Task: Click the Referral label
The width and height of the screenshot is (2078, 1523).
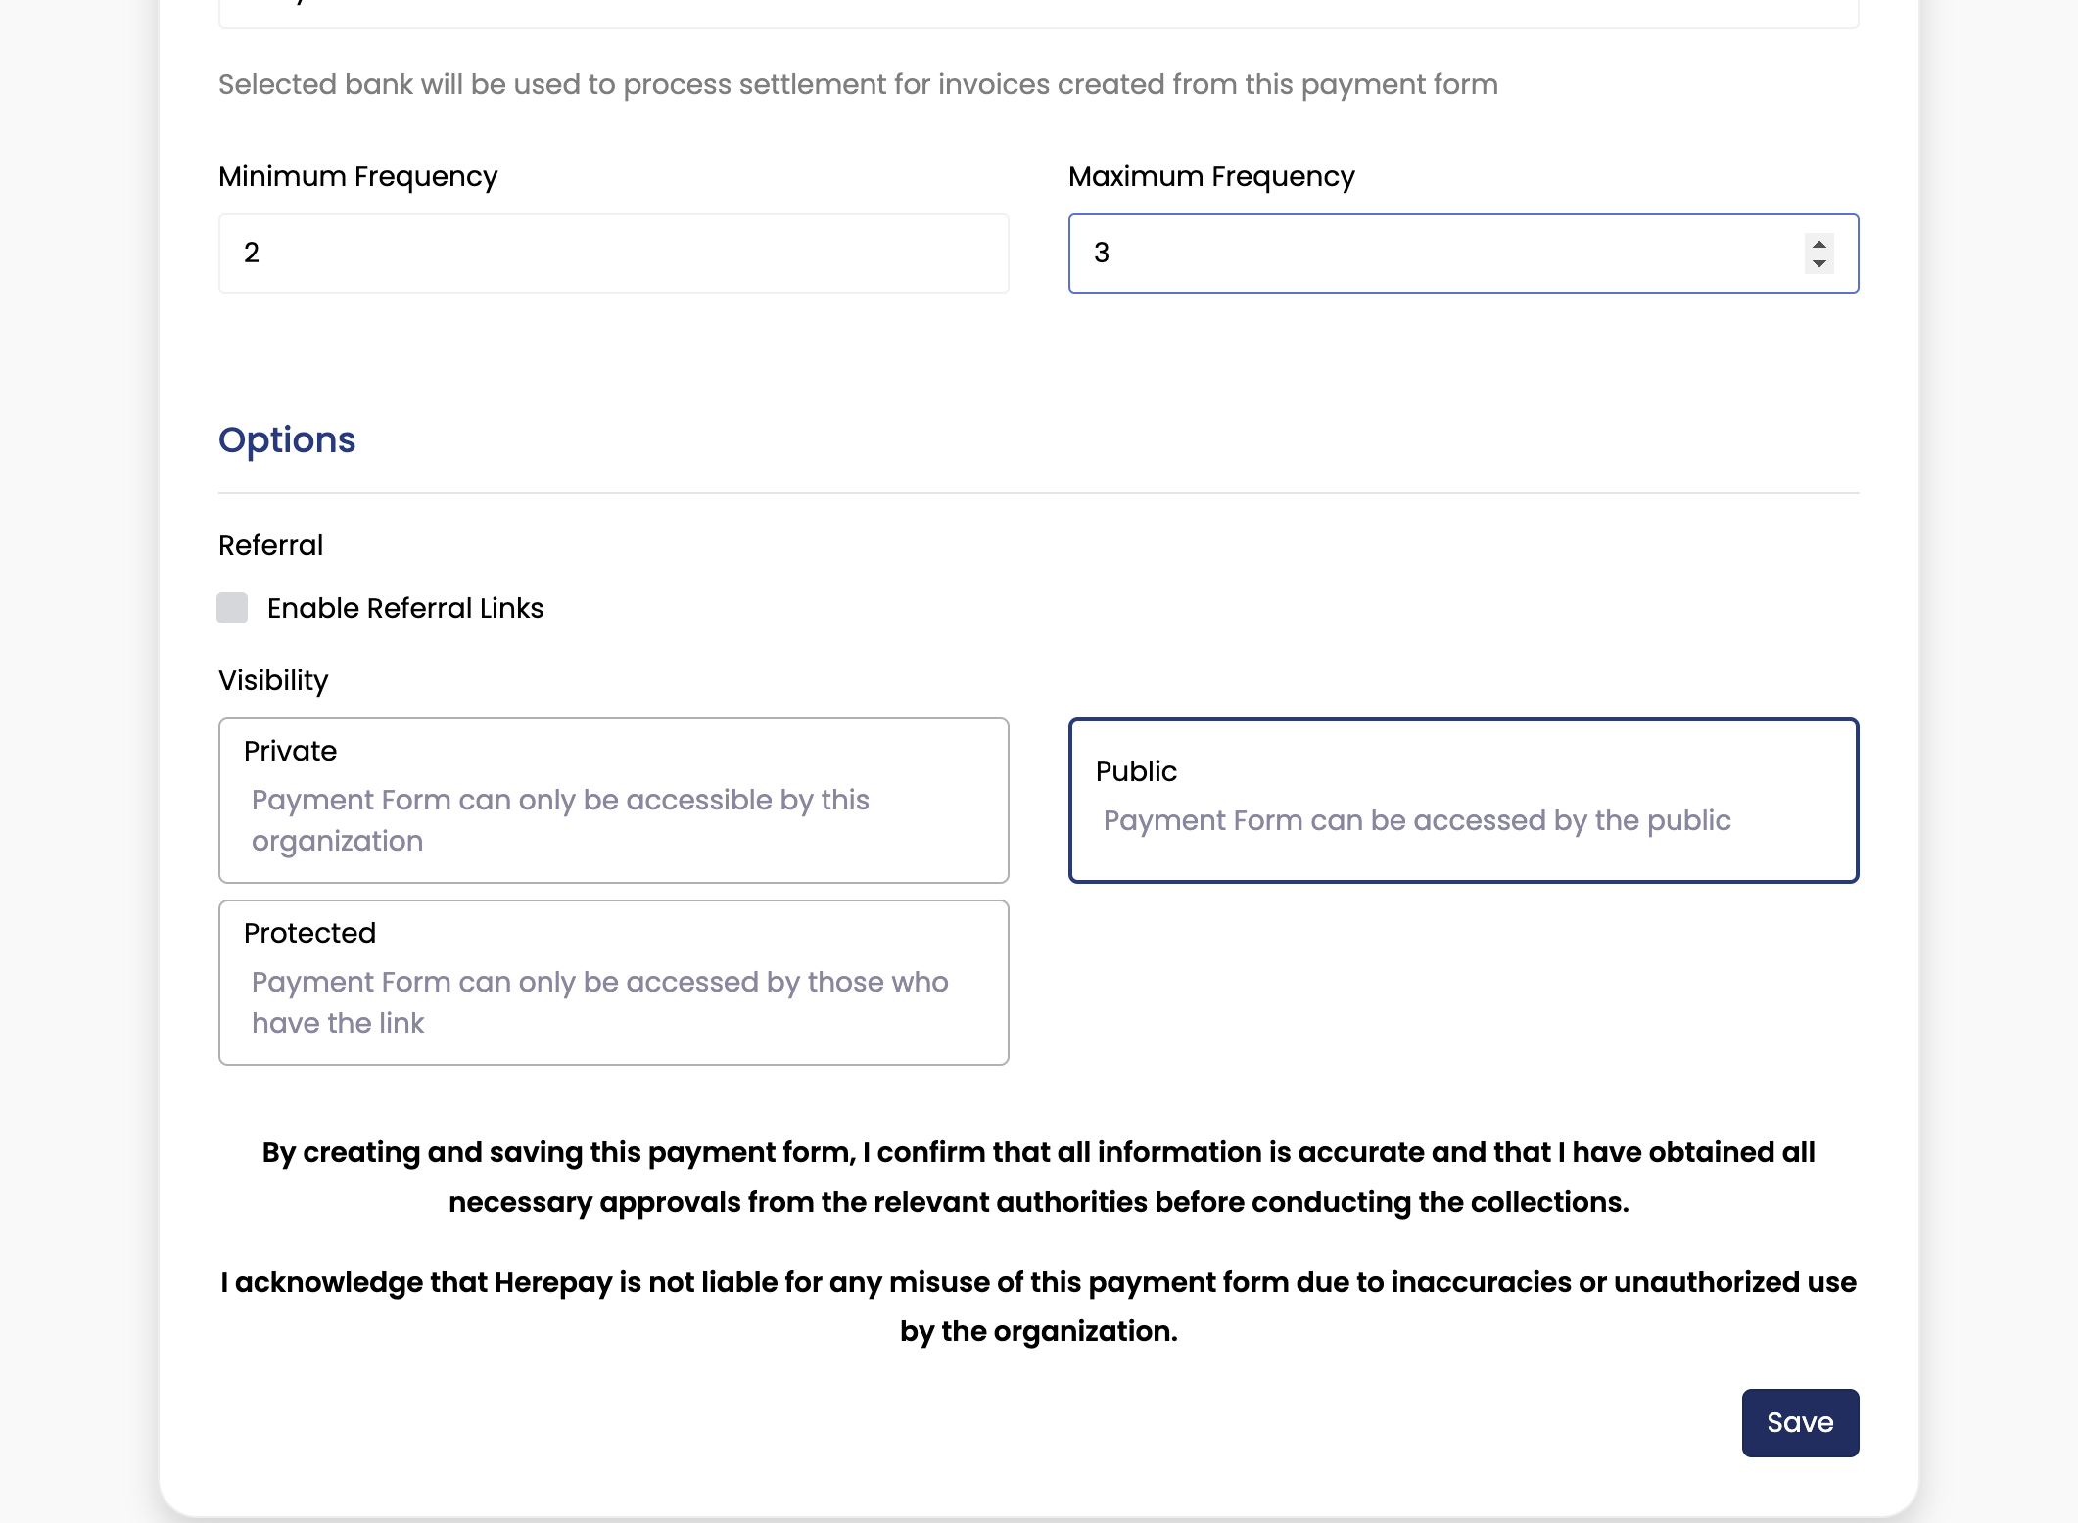Action: 270,545
